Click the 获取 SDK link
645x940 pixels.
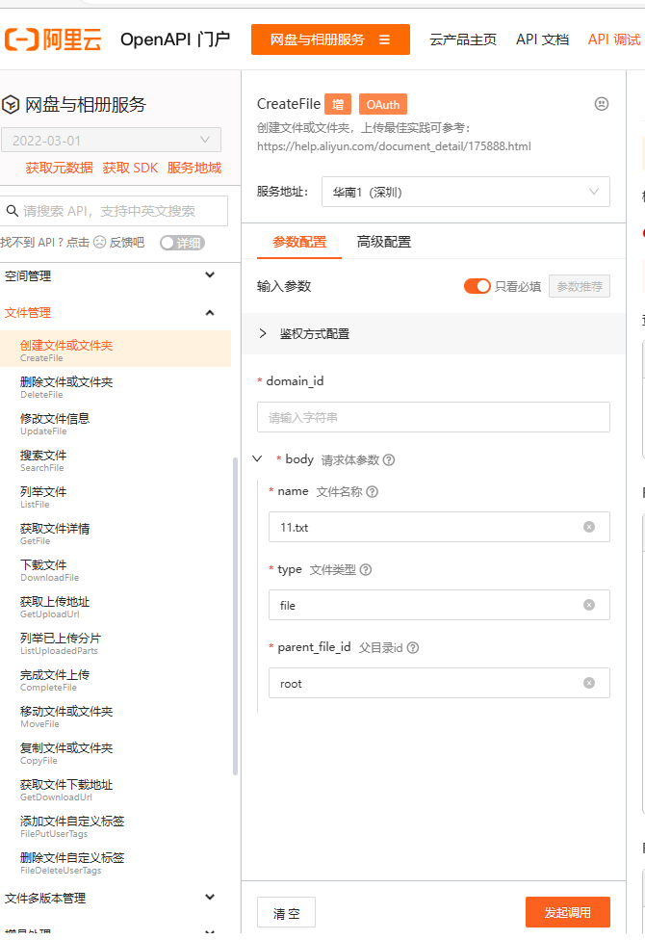[130, 168]
